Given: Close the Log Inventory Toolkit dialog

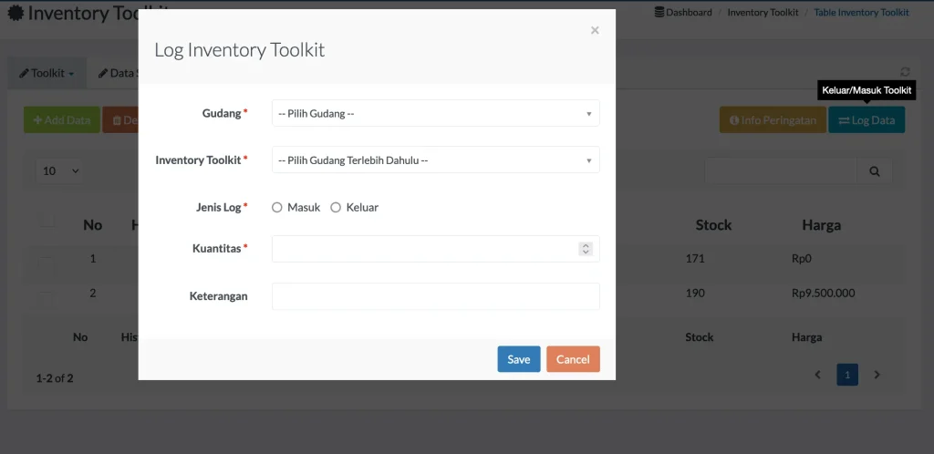Looking at the screenshot, I should tap(595, 31).
